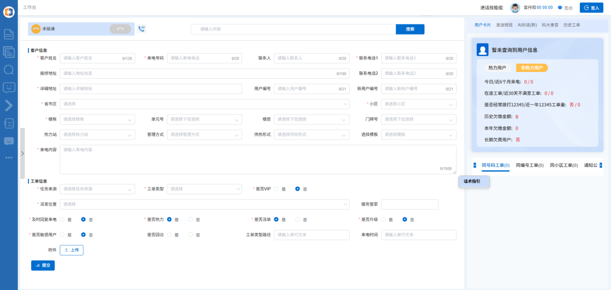Select 否 for 是否热力
This screenshot has width=611, height=290.
pos(191,219)
